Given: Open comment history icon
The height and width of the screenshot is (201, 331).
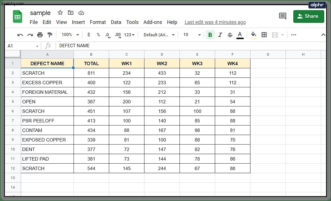Looking at the screenshot, I should (282, 16).
